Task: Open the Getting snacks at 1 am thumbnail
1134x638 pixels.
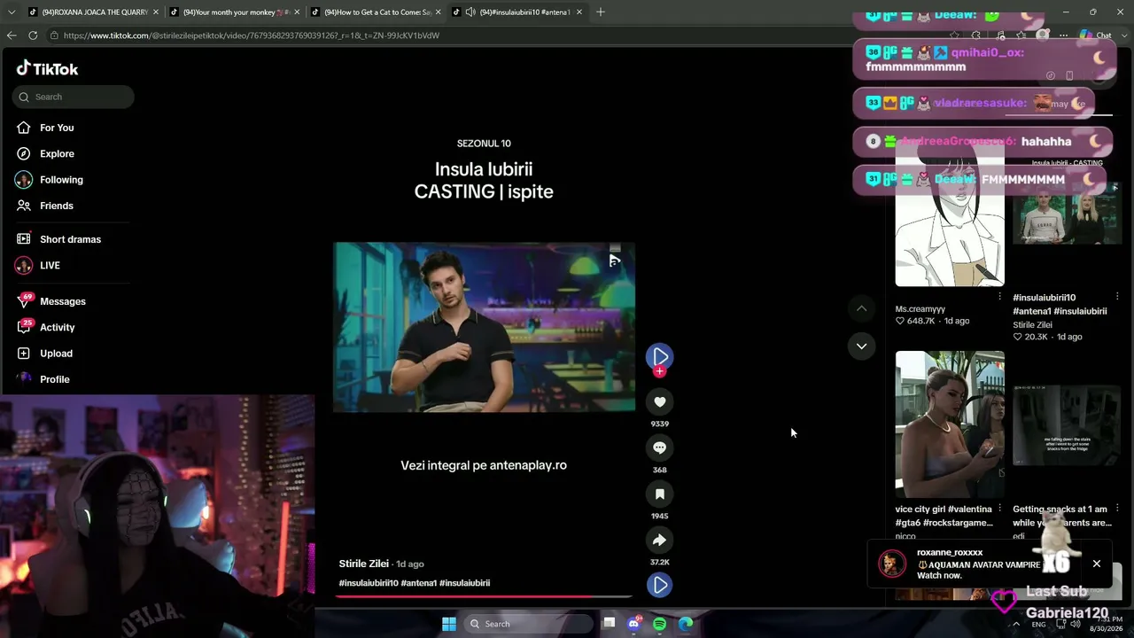Action: (1067, 424)
